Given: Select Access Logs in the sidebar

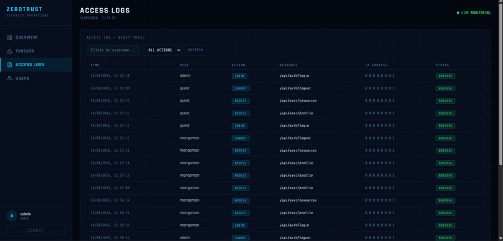Looking at the screenshot, I should pos(36,65).
